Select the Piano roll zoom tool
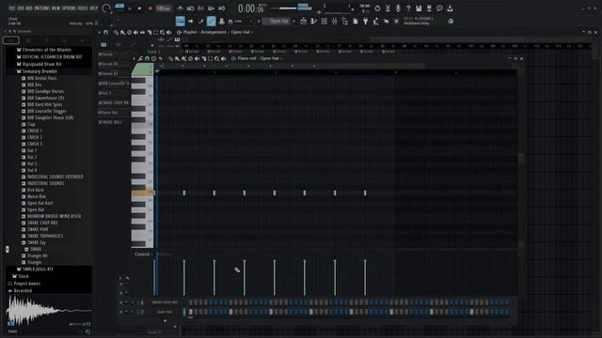 (x=217, y=58)
